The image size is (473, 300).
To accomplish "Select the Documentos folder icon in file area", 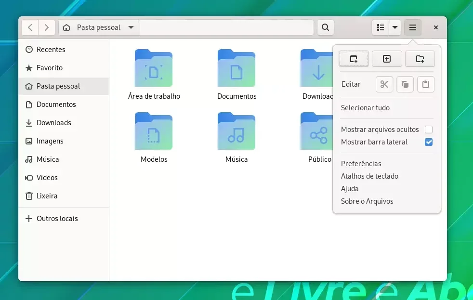I will tap(236, 68).
